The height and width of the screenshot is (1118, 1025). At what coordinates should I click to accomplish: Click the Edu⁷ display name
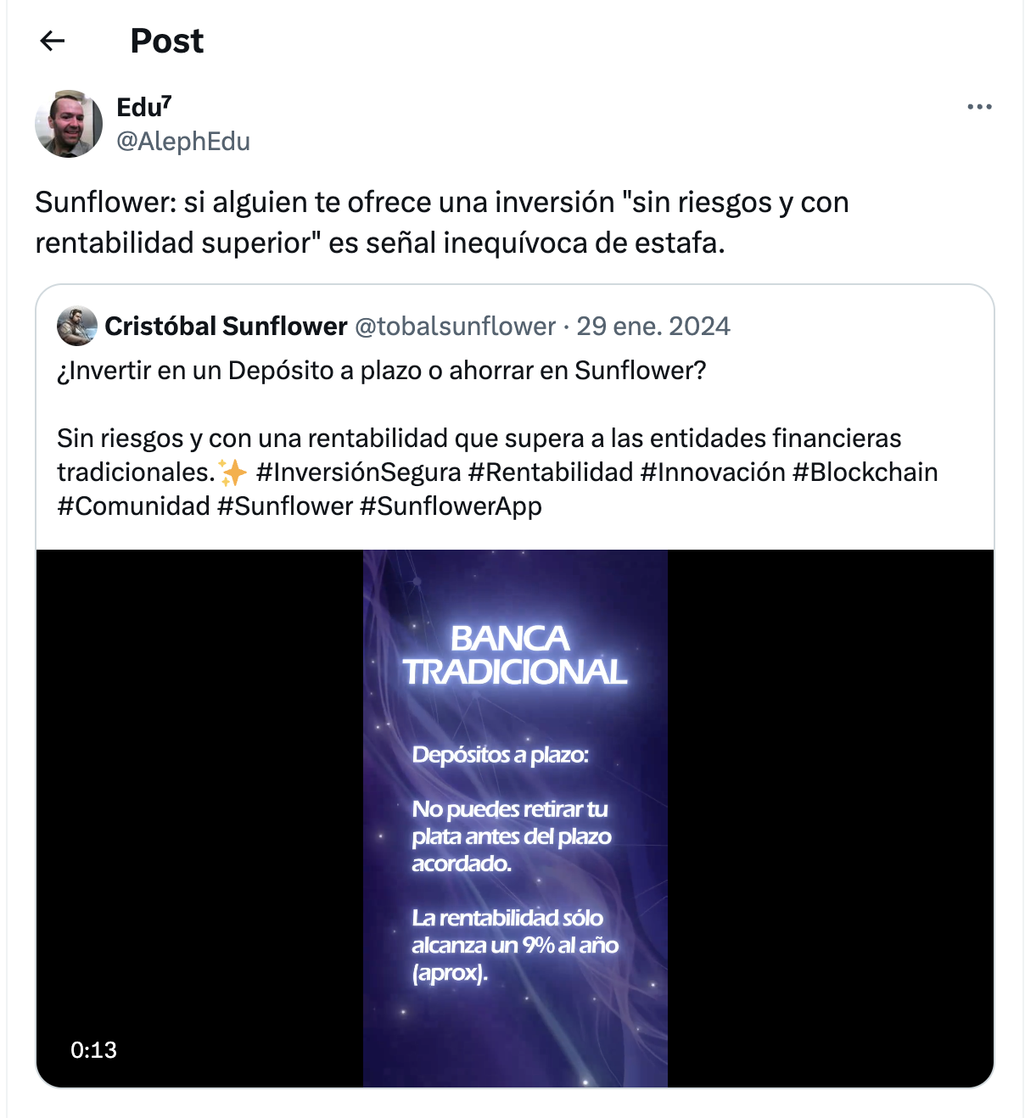pos(144,108)
